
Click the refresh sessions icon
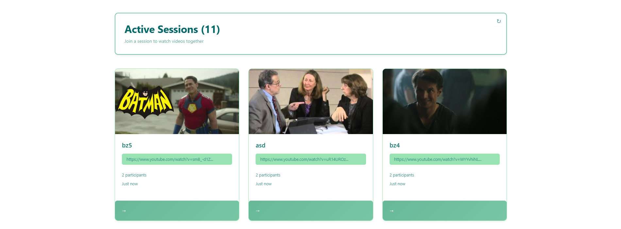click(x=499, y=21)
